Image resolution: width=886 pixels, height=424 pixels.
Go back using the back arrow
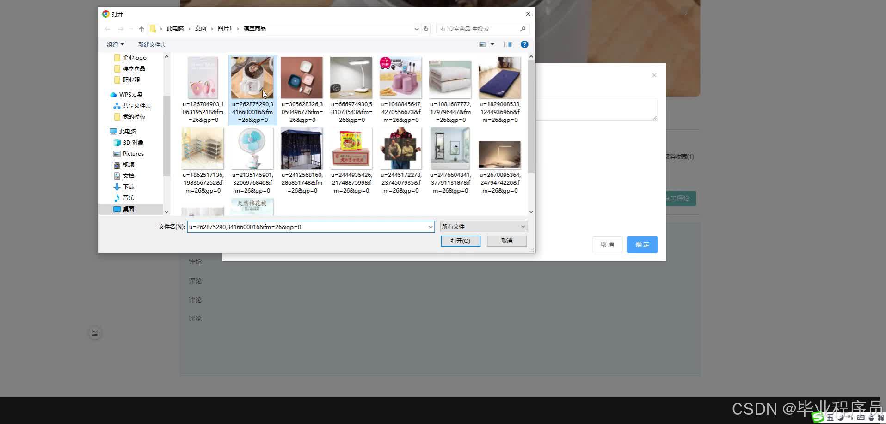[x=107, y=29]
